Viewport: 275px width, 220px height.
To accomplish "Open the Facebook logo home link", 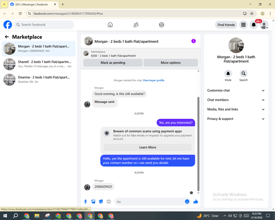I will (x=8, y=25).
